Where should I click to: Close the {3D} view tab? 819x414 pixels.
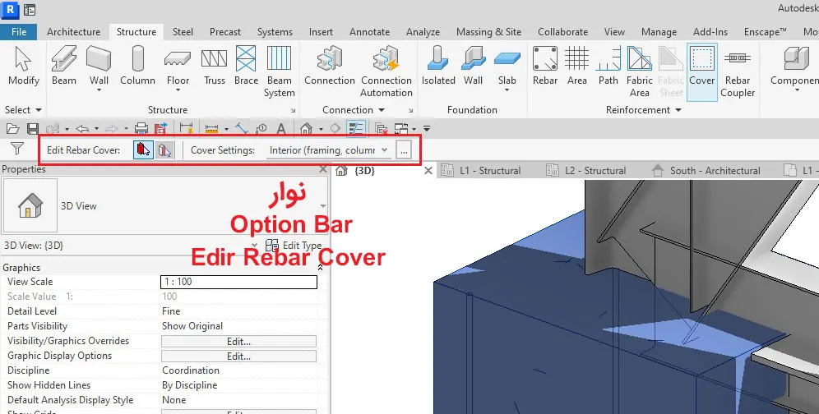pos(428,171)
